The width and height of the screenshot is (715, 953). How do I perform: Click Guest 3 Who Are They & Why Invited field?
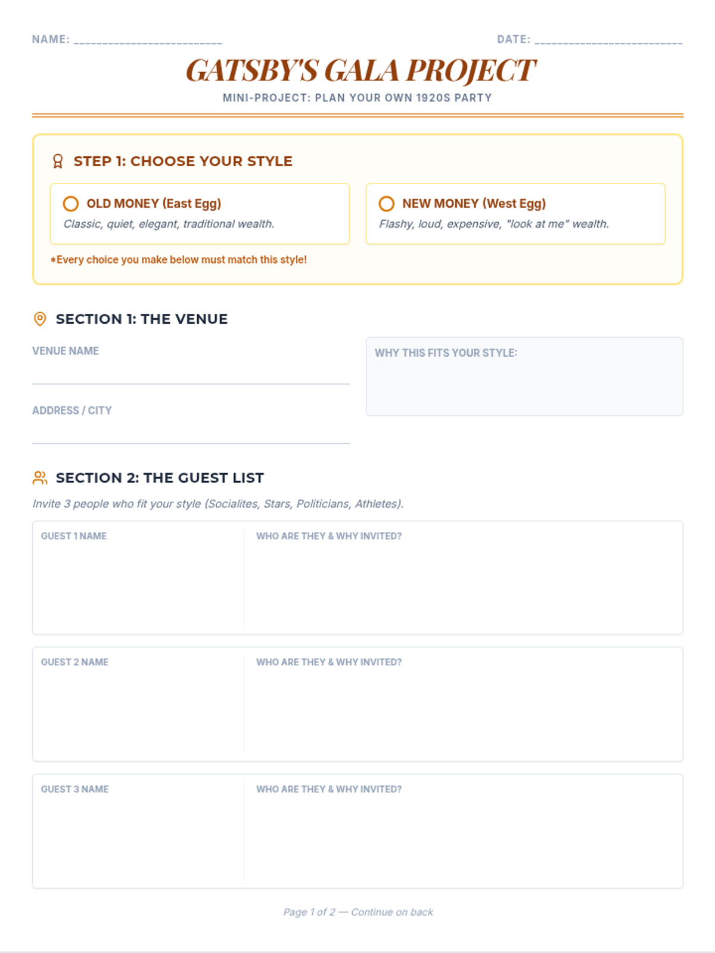tap(464, 831)
